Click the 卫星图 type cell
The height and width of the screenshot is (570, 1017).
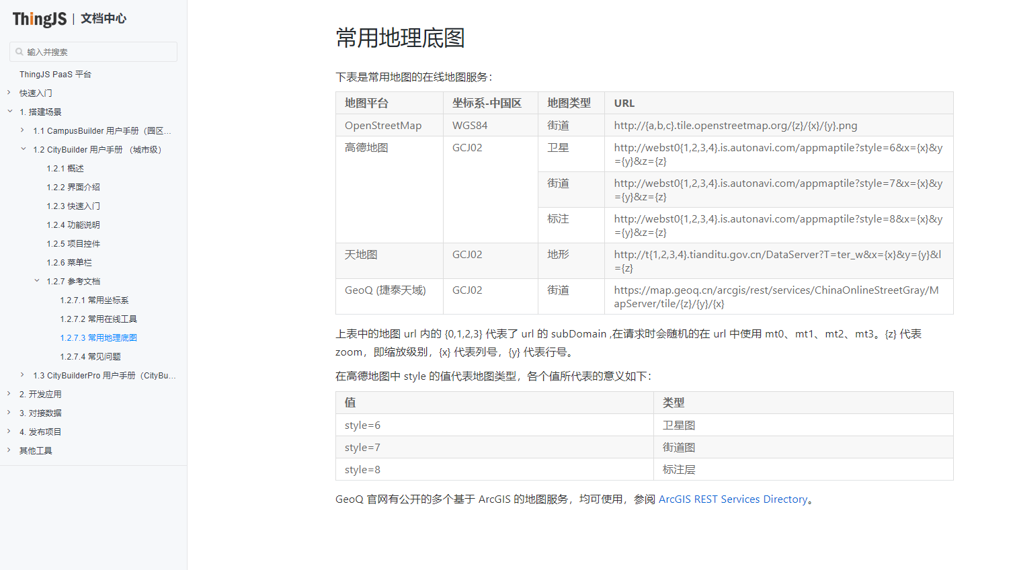click(803, 425)
